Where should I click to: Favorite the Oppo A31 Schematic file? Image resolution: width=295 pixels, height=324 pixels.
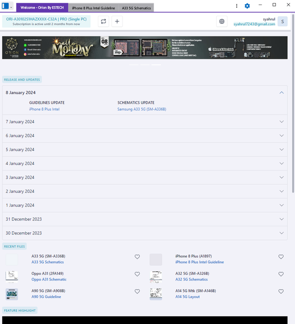click(137, 274)
